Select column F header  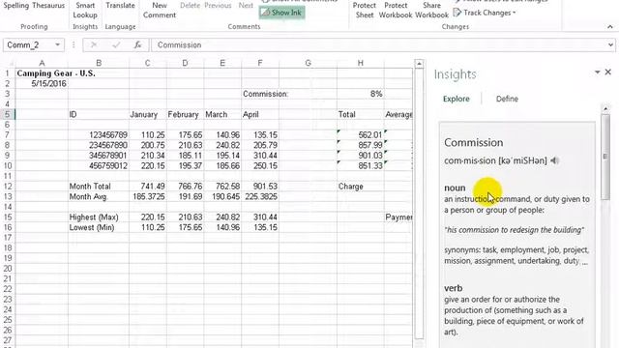point(260,63)
